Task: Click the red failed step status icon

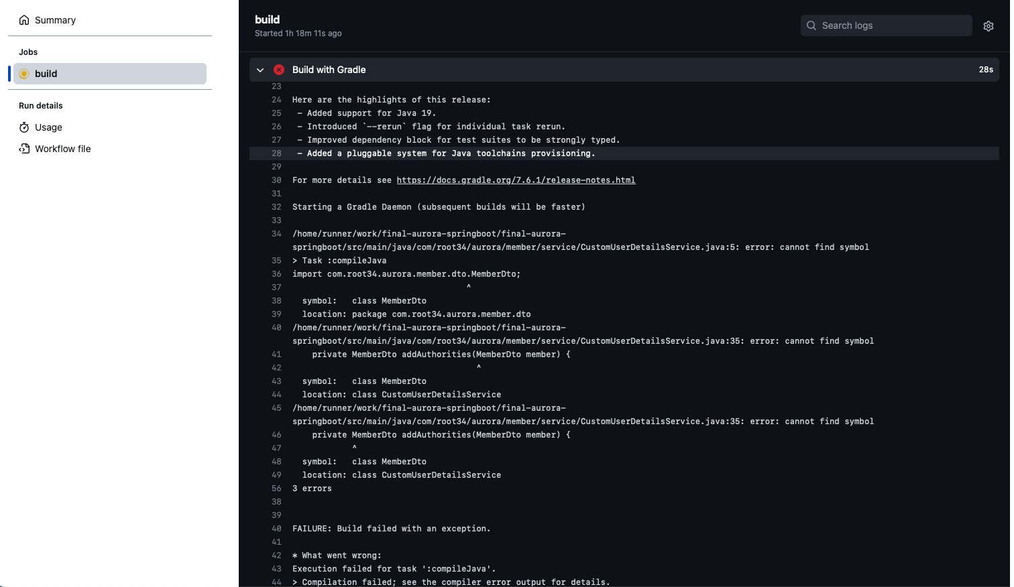Action: click(279, 70)
